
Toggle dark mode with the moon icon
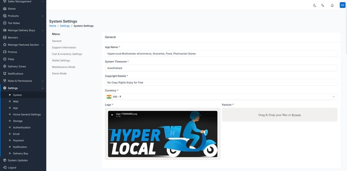point(314,5)
